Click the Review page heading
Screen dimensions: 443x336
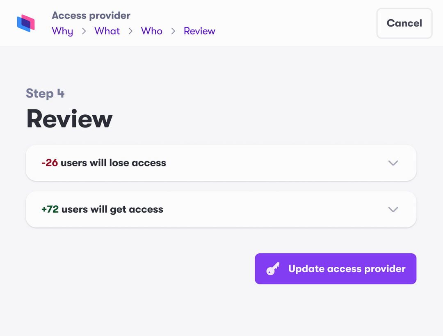tap(69, 119)
